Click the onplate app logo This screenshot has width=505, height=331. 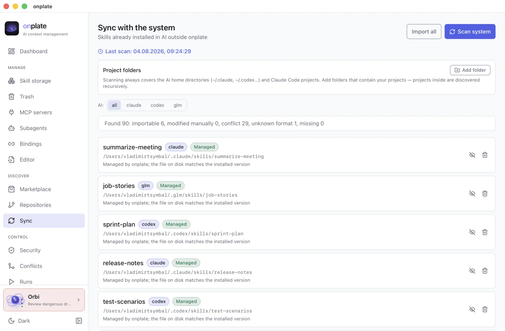pos(12,28)
